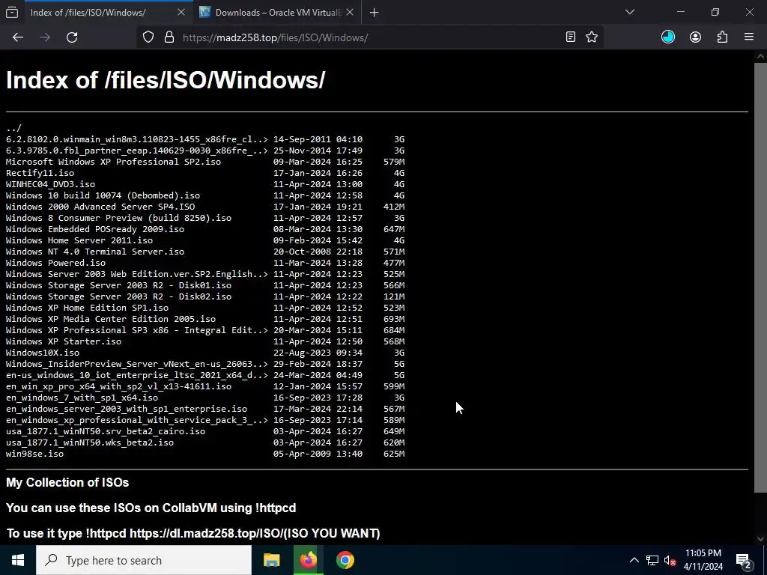
Task: Open Windows 2000 Advanced Server SP4.ISO link
Action: click(x=100, y=207)
